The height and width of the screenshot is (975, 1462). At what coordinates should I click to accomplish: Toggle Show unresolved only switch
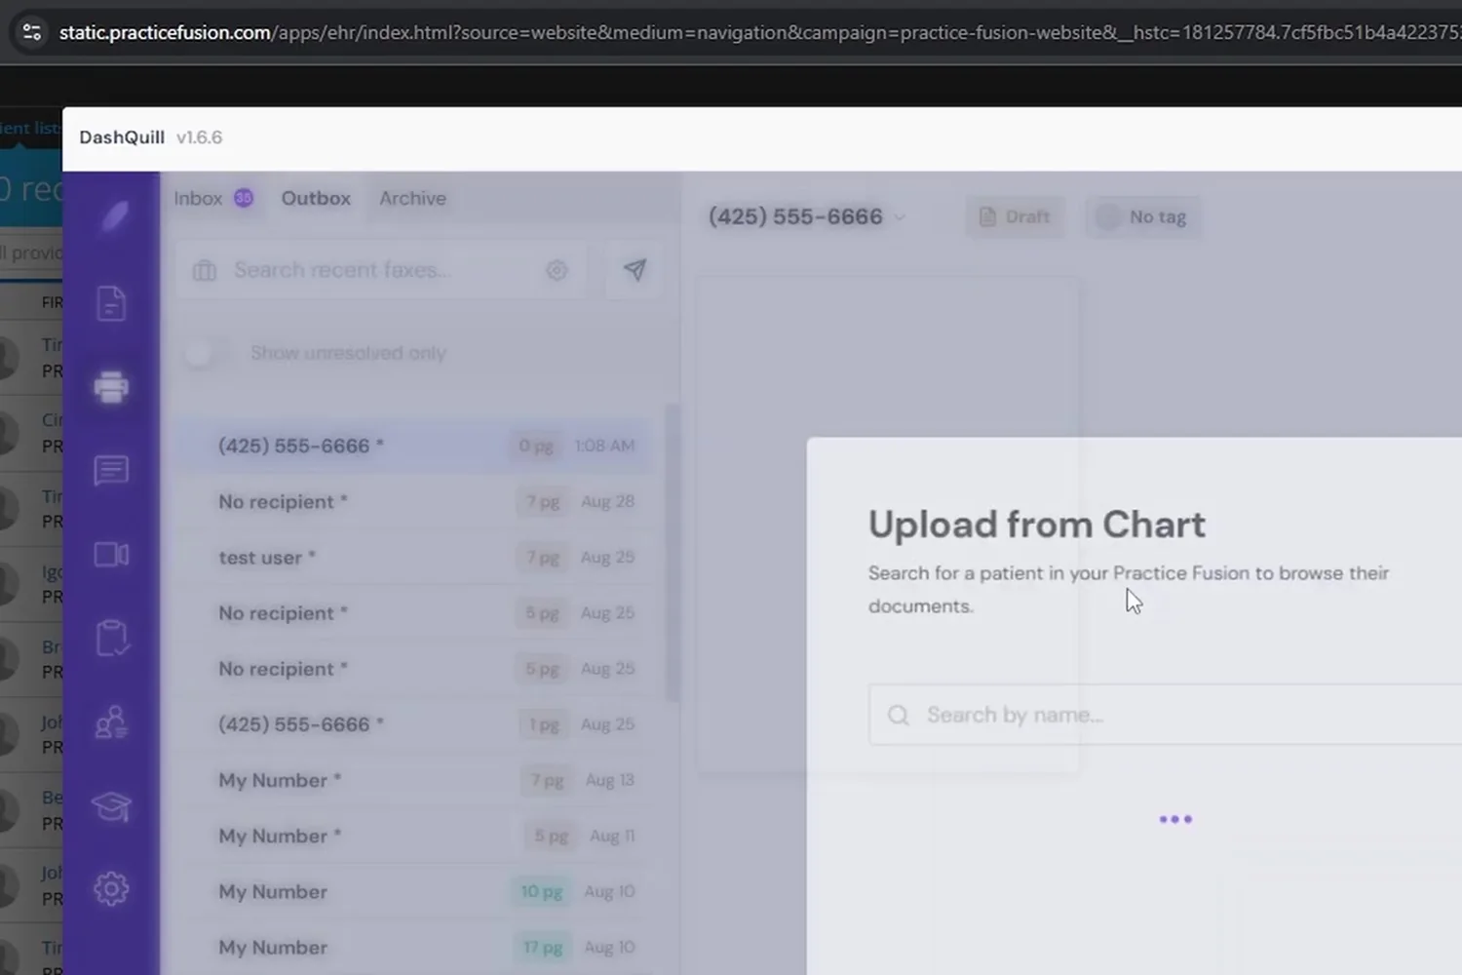[x=205, y=353]
